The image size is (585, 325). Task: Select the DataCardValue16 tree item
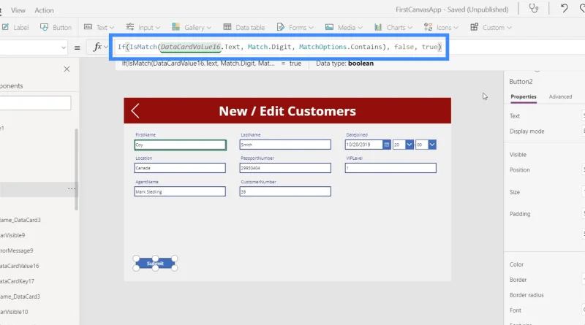click(x=20, y=266)
